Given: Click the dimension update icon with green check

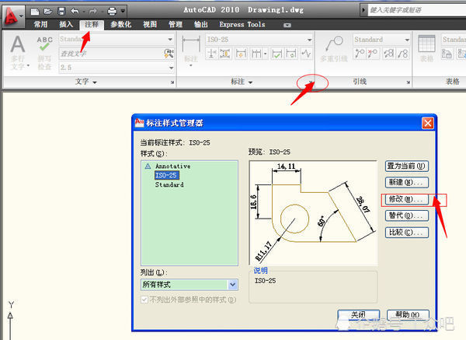Looking at the screenshot, I should (277, 54).
